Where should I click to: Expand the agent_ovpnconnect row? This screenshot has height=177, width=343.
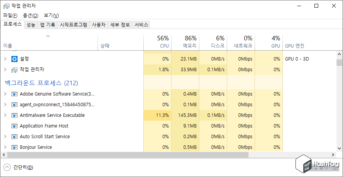click(5, 105)
